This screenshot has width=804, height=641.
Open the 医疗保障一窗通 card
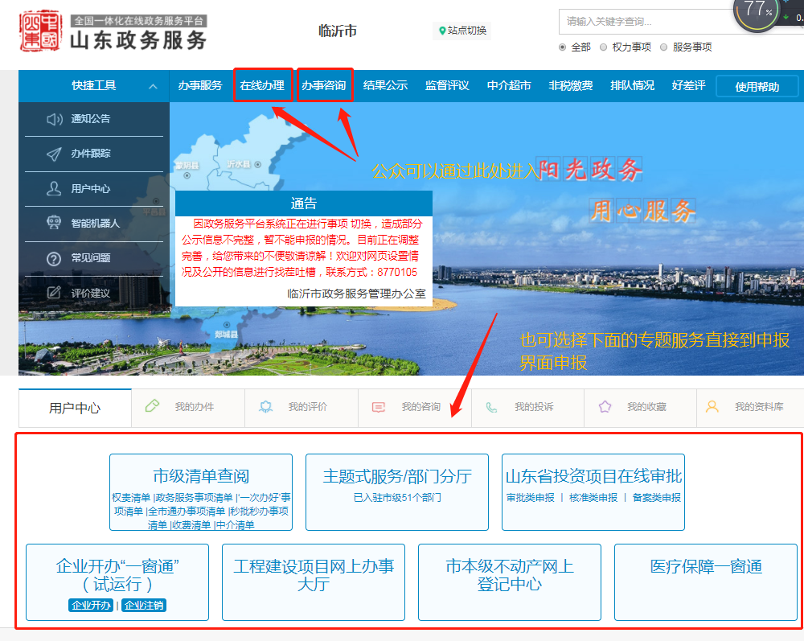coord(706,582)
